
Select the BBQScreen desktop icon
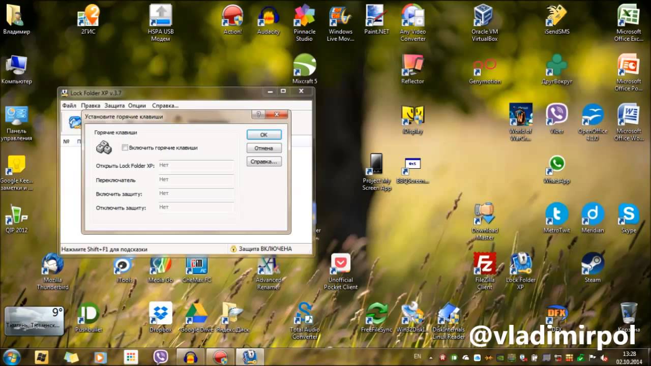pos(412,170)
